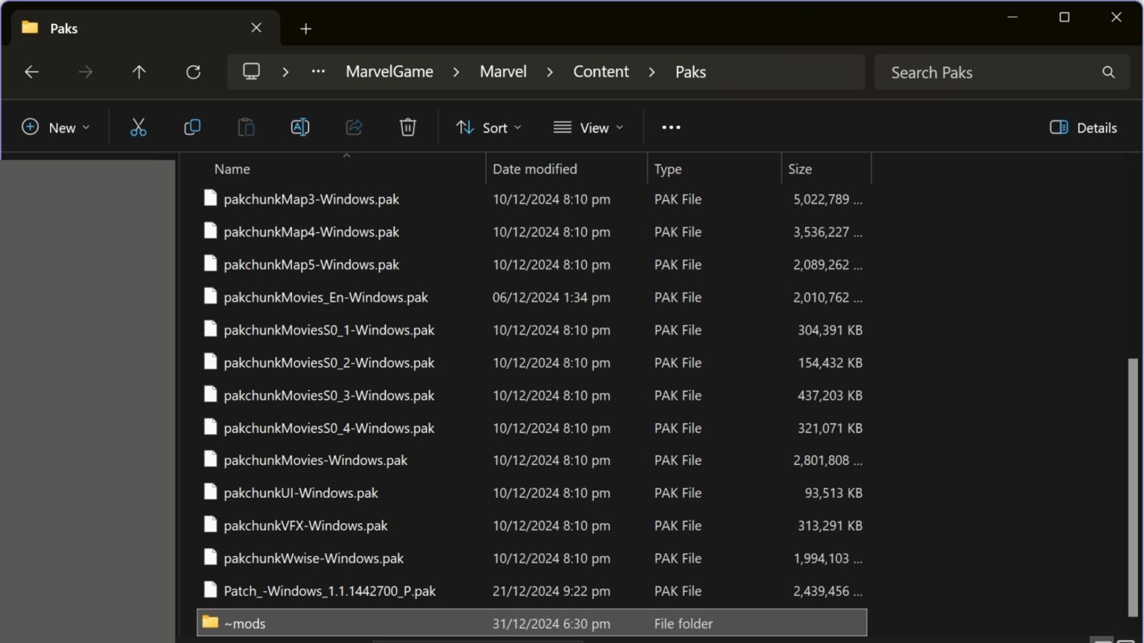Open the Sort dropdown menu
1144x643 pixels.
488,127
